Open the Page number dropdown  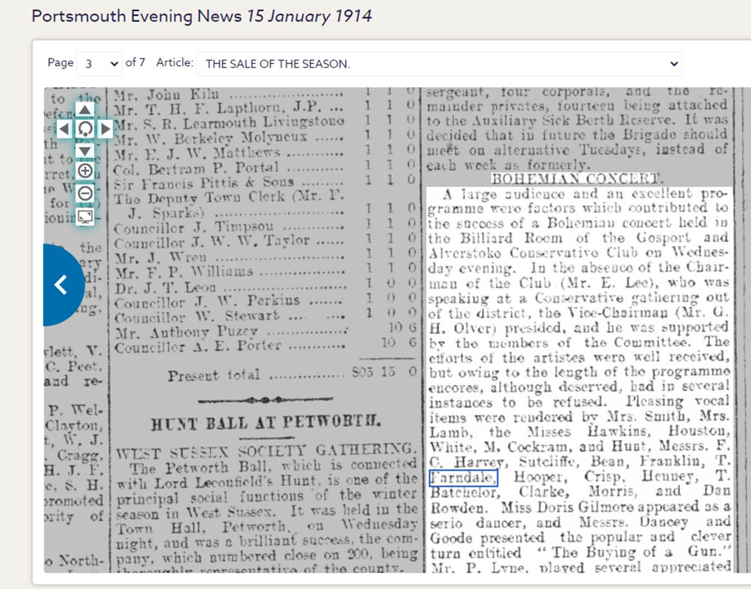pyautogui.click(x=100, y=64)
